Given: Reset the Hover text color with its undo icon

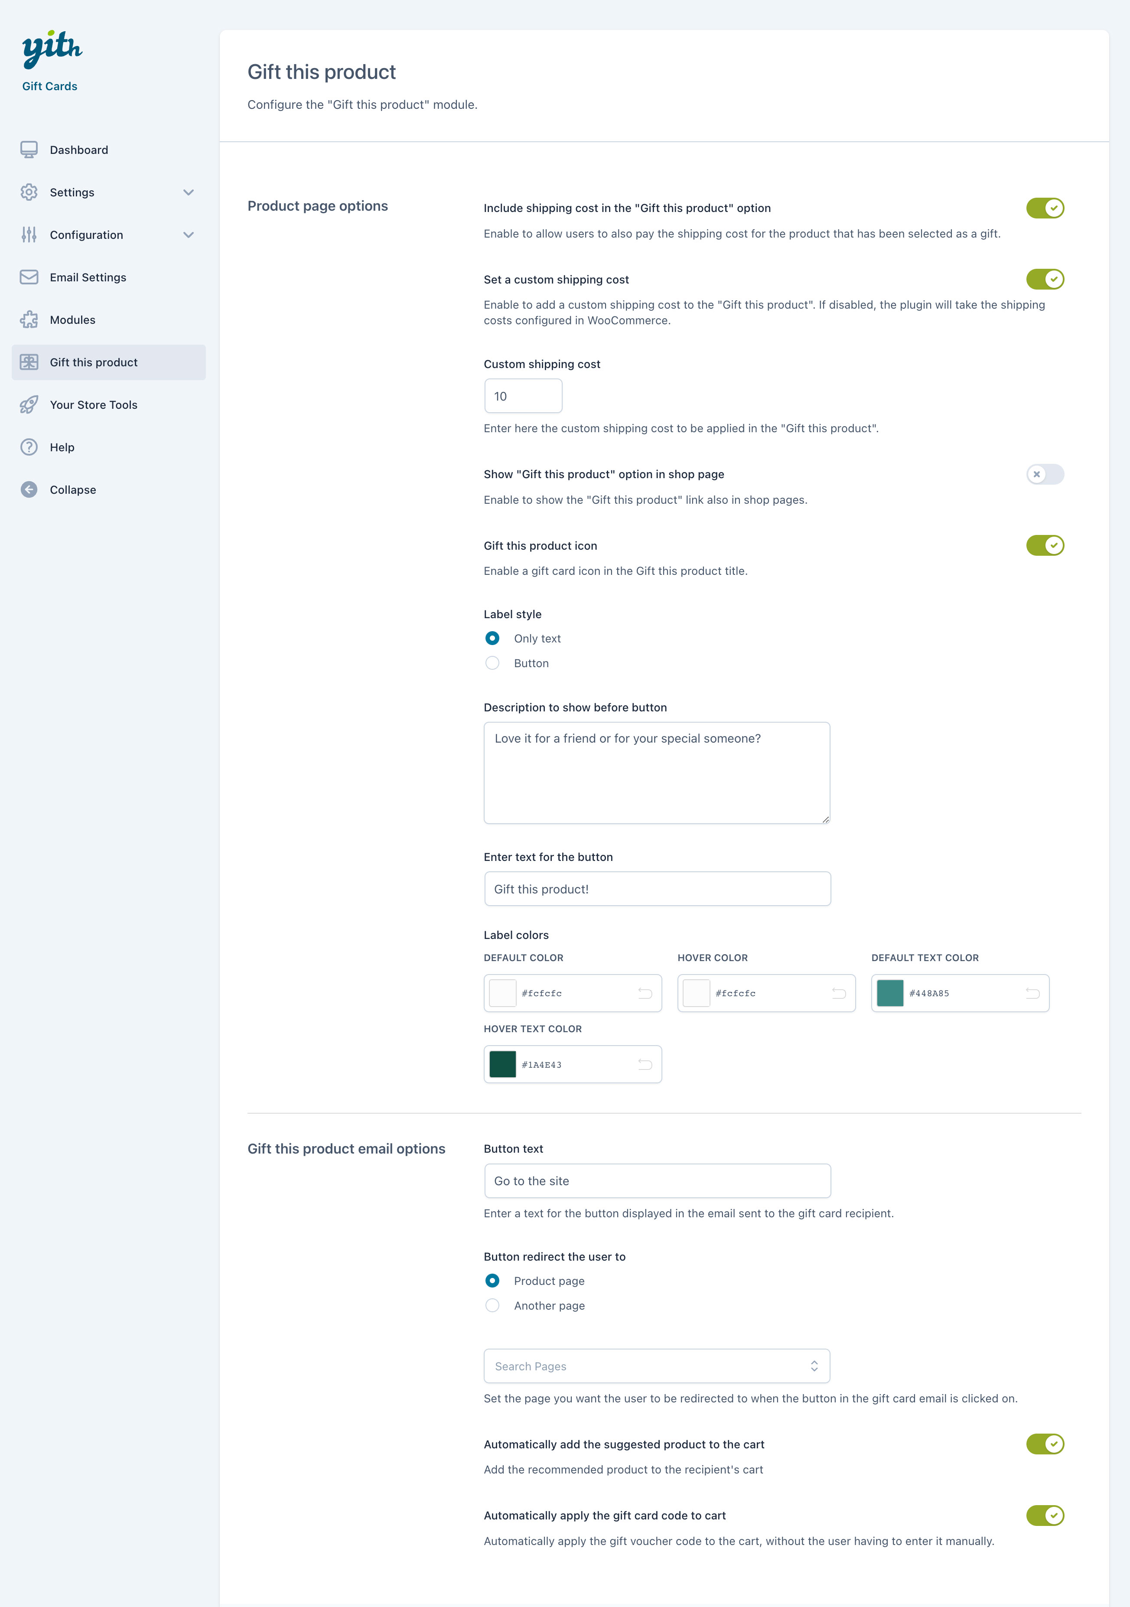Looking at the screenshot, I should pos(645,1065).
